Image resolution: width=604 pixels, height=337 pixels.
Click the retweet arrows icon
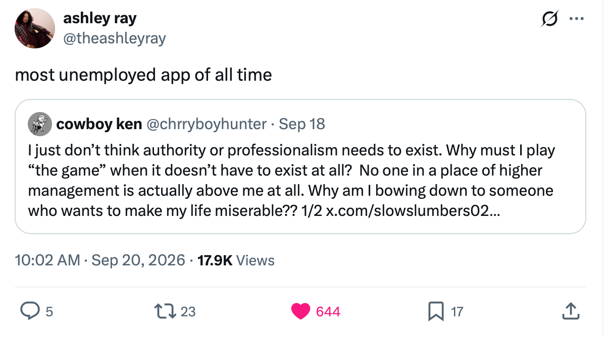[x=165, y=311]
